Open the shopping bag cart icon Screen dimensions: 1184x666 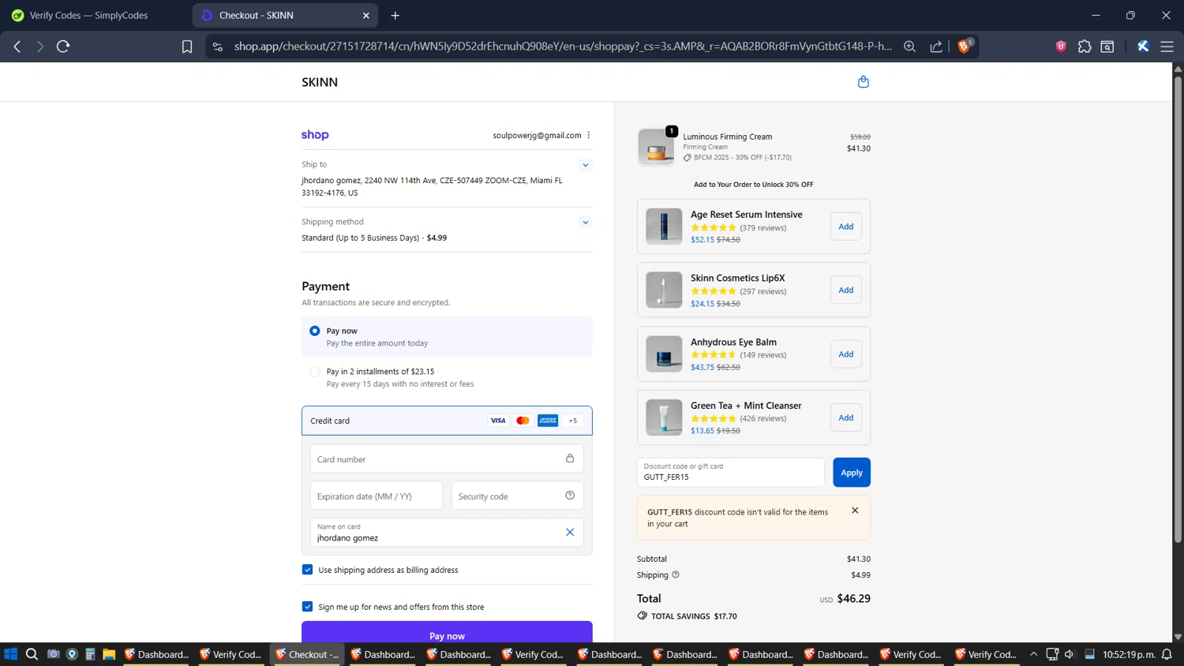[x=864, y=82]
